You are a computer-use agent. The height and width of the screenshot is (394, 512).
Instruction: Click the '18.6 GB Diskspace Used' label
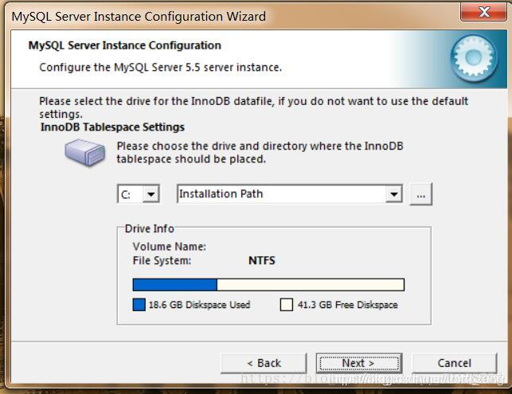(x=199, y=305)
